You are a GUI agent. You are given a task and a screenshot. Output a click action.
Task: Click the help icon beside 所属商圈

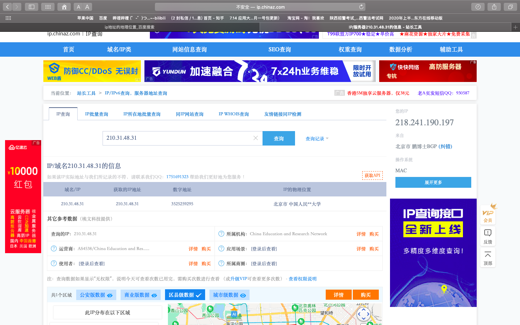point(221,263)
